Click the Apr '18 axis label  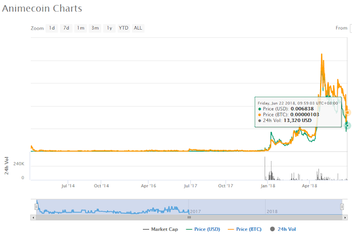coord(310,186)
